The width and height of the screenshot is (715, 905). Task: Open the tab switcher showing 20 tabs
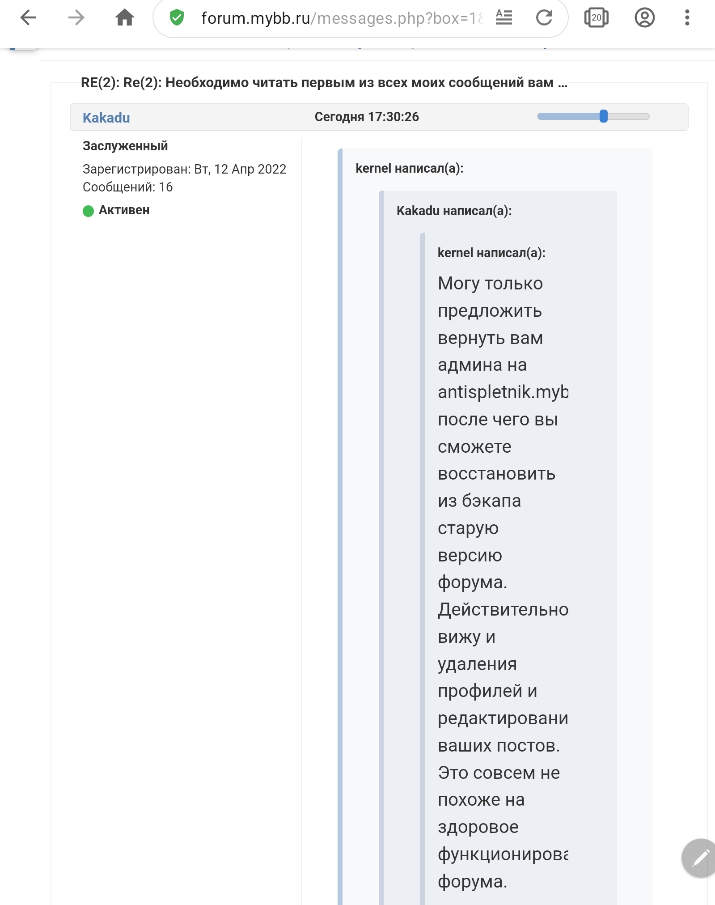(596, 18)
